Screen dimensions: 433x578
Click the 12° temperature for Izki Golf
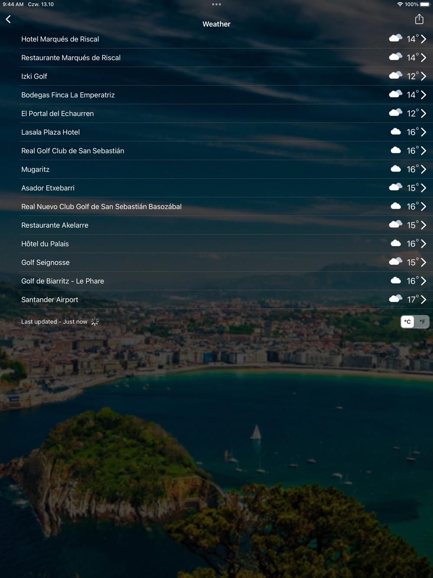pyautogui.click(x=413, y=76)
